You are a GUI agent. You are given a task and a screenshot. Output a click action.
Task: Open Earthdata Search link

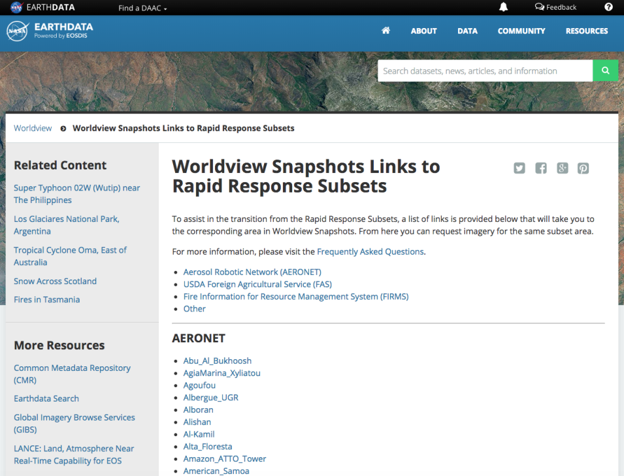[x=46, y=398]
